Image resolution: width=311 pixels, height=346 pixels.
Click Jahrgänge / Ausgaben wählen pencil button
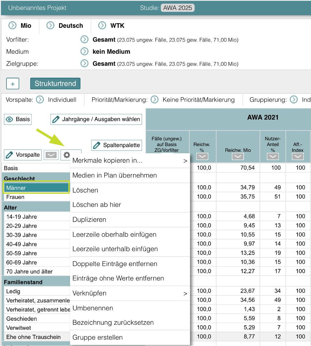[96, 119]
